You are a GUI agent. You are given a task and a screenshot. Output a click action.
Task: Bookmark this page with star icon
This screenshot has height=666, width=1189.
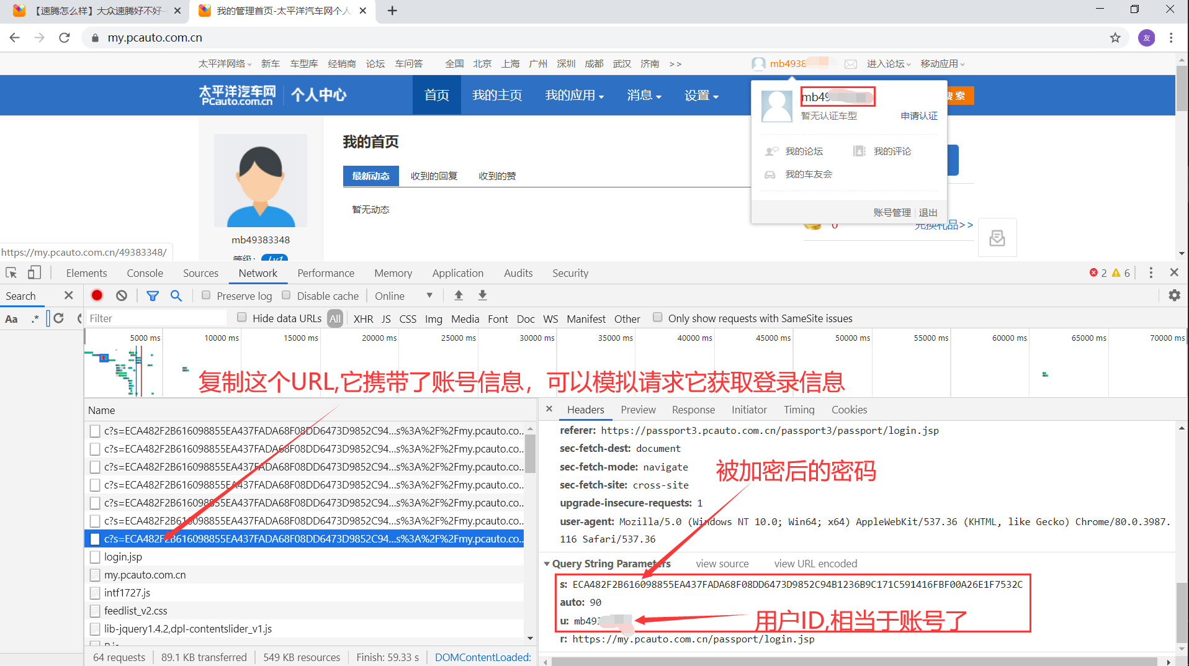[x=1115, y=38]
